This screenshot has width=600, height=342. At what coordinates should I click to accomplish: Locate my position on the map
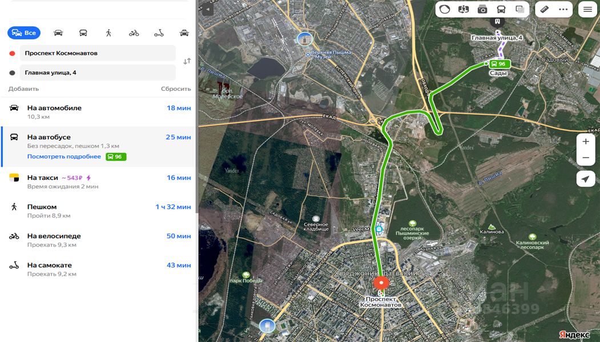pyautogui.click(x=586, y=179)
